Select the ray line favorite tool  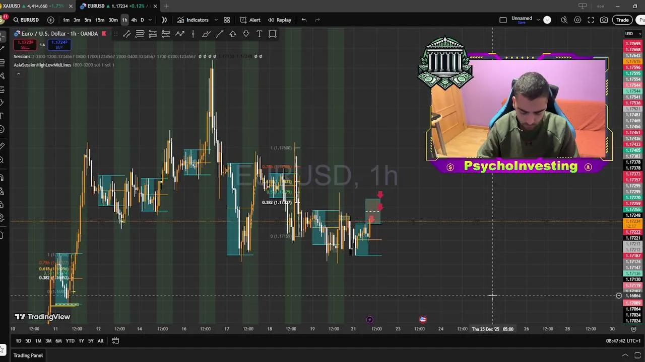pos(219,34)
